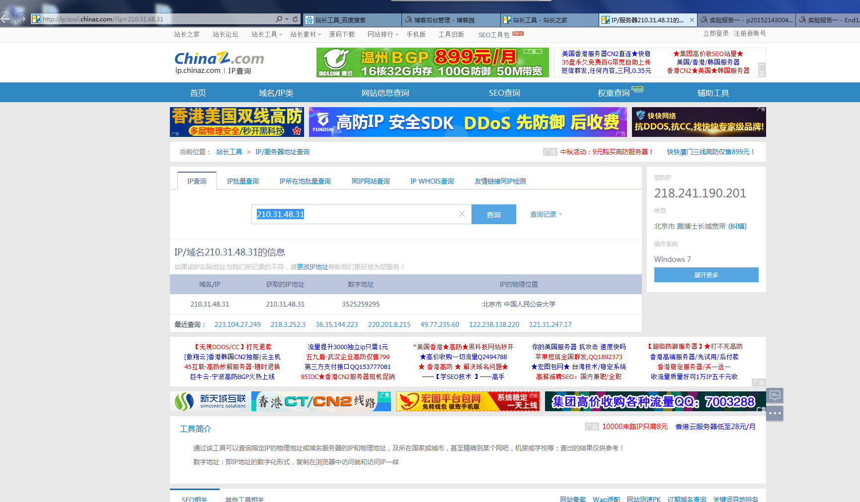This screenshot has height=502, width=860.
Task: Open the chat feedback icon on right edge
Action: [x=775, y=395]
